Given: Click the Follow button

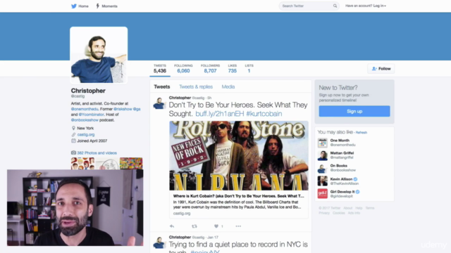Looking at the screenshot, I should pyautogui.click(x=381, y=69).
